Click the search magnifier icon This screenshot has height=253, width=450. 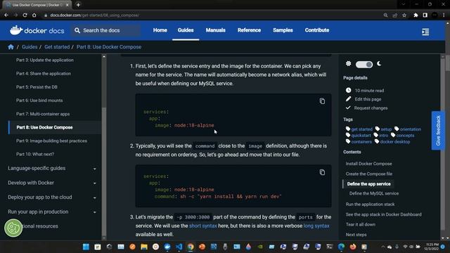pyautogui.click(x=77, y=30)
